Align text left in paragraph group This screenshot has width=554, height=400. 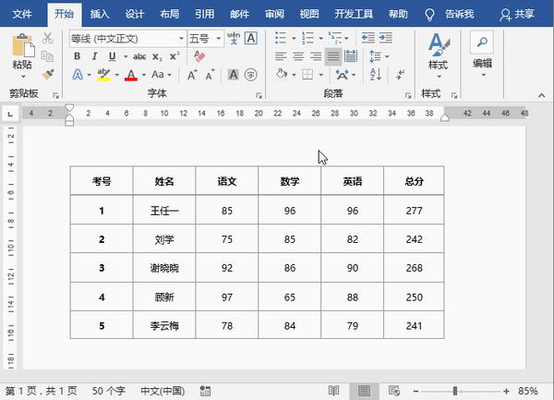(281, 56)
